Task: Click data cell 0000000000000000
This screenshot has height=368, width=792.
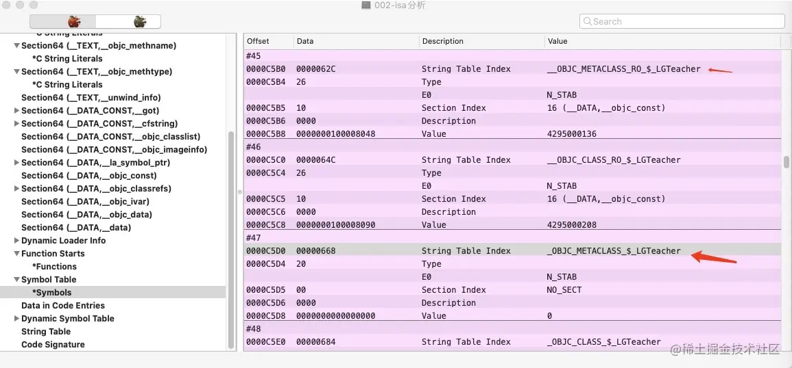Action: (x=336, y=316)
